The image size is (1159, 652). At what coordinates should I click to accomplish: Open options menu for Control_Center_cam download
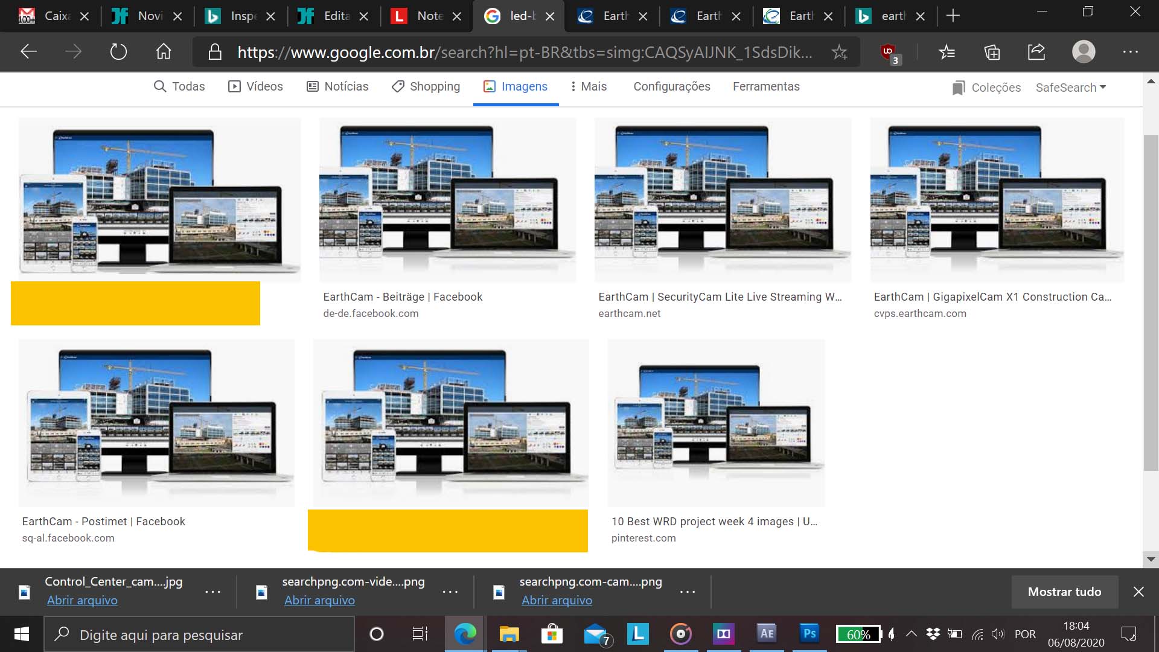click(x=212, y=592)
